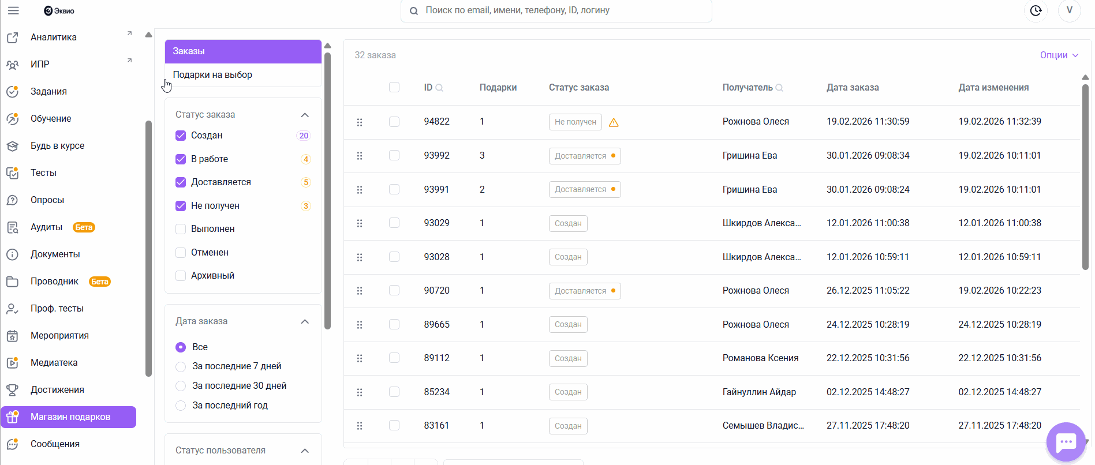Collapse the Статус заказа filter section
Viewport: 1095px width, 465px height.
coord(305,115)
